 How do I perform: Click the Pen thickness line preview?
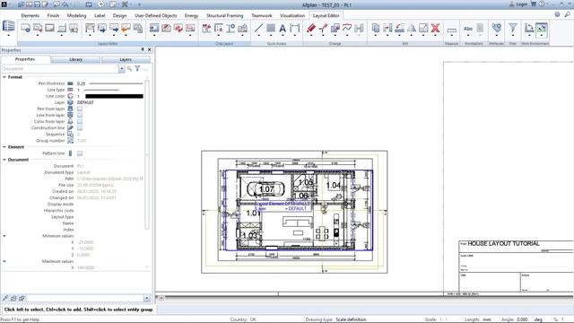(x=116, y=83)
